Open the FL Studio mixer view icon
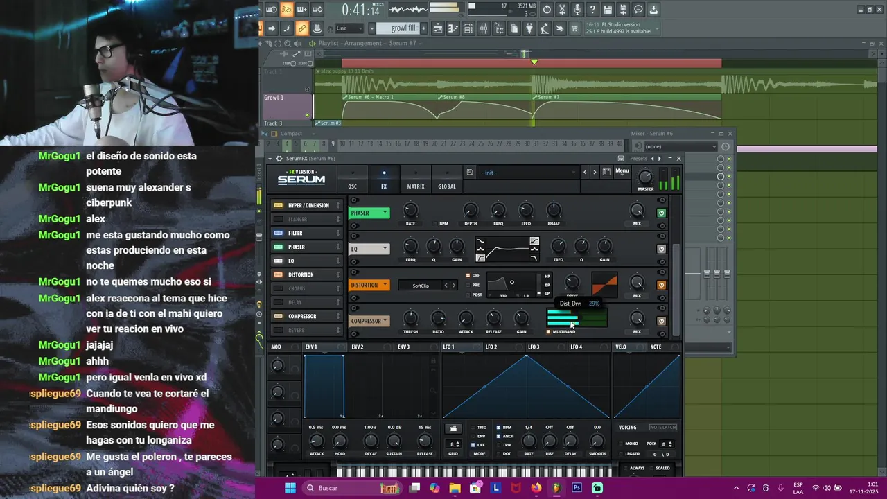Image resolution: width=887 pixels, height=499 pixels. click(483, 28)
